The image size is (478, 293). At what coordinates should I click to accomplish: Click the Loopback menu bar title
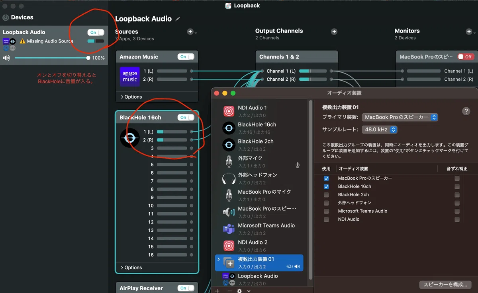(243, 6)
